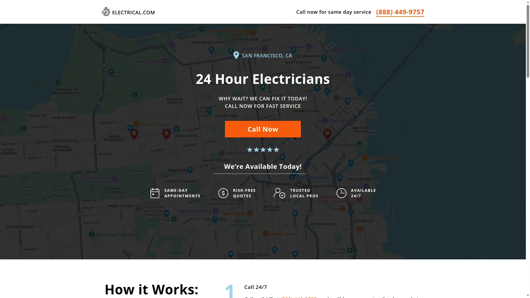Screen dimensions: 530x298
Task: Click the calendar icon for same-day appointments
Action: 155,193
